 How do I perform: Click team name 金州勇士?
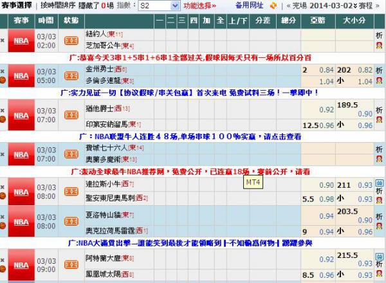(x=100, y=69)
